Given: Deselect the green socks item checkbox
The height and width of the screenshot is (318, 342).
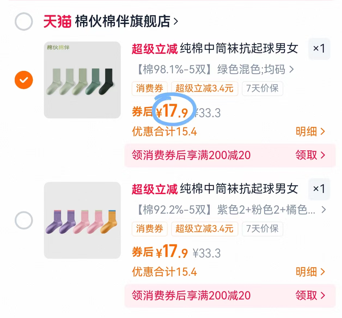Looking at the screenshot, I should tap(24, 80).
